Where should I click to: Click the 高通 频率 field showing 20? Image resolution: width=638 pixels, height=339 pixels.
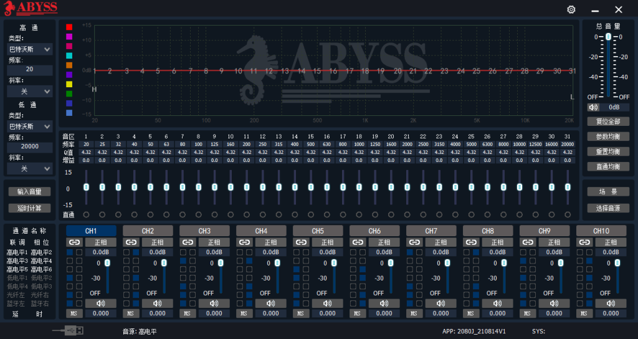pos(30,70)
